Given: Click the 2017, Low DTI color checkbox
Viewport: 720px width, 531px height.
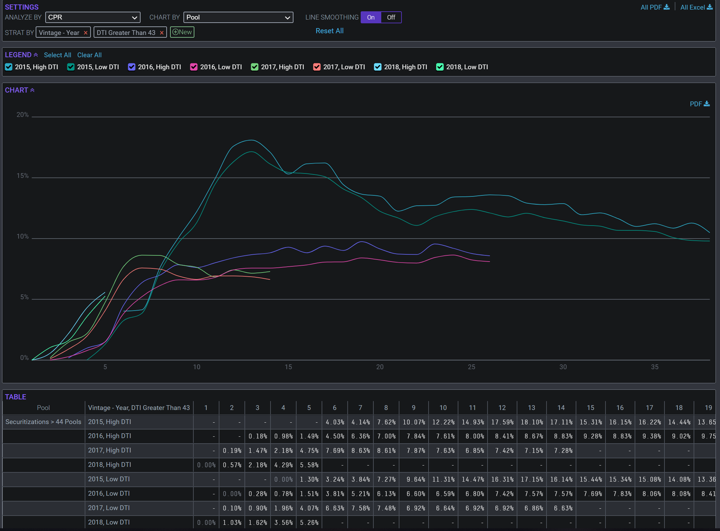Looking at the screenshot, I should 317,67.
